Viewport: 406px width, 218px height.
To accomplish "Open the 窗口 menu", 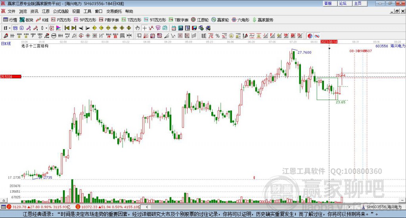I will [x=99, y=11].
